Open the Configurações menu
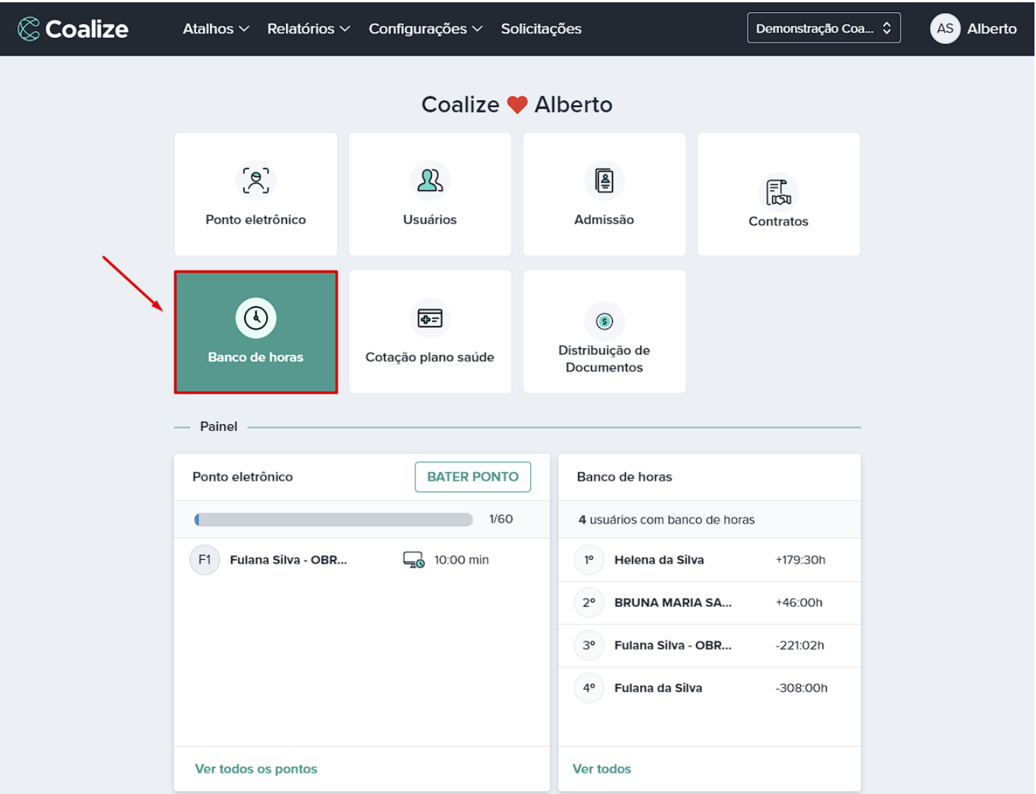The height and width of the screenshot is (794, 1036). pos(425,29)
